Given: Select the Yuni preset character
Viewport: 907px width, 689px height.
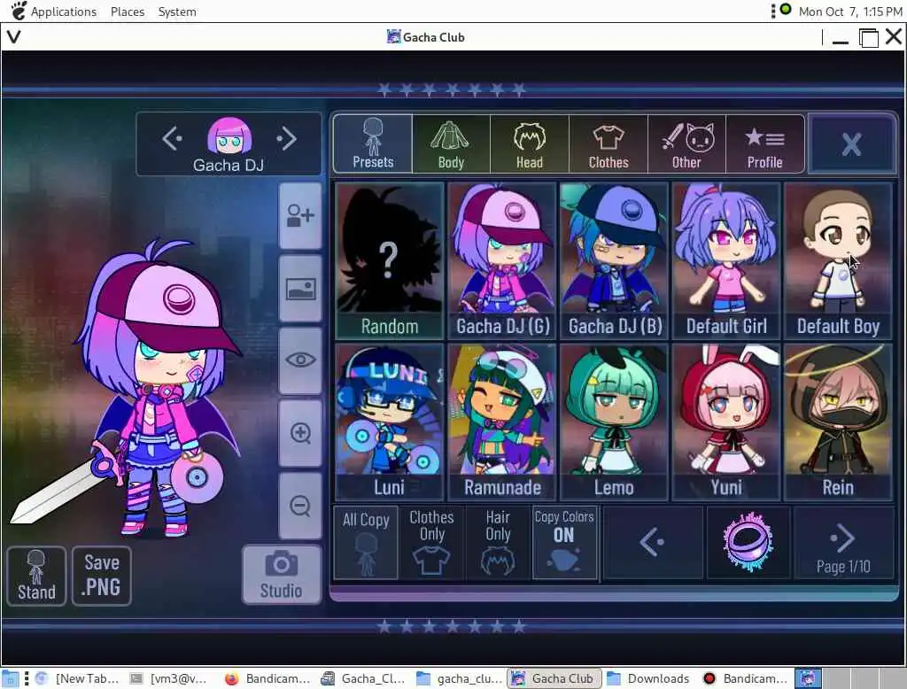Looking at the screenshot, I should coord(726,422).
